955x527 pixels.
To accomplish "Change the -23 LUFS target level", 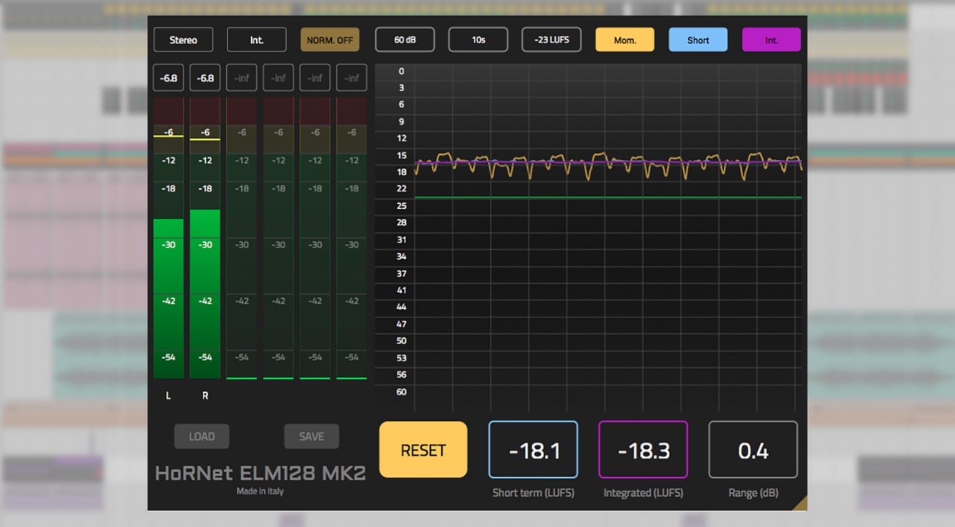I will [x=551, y=39].
